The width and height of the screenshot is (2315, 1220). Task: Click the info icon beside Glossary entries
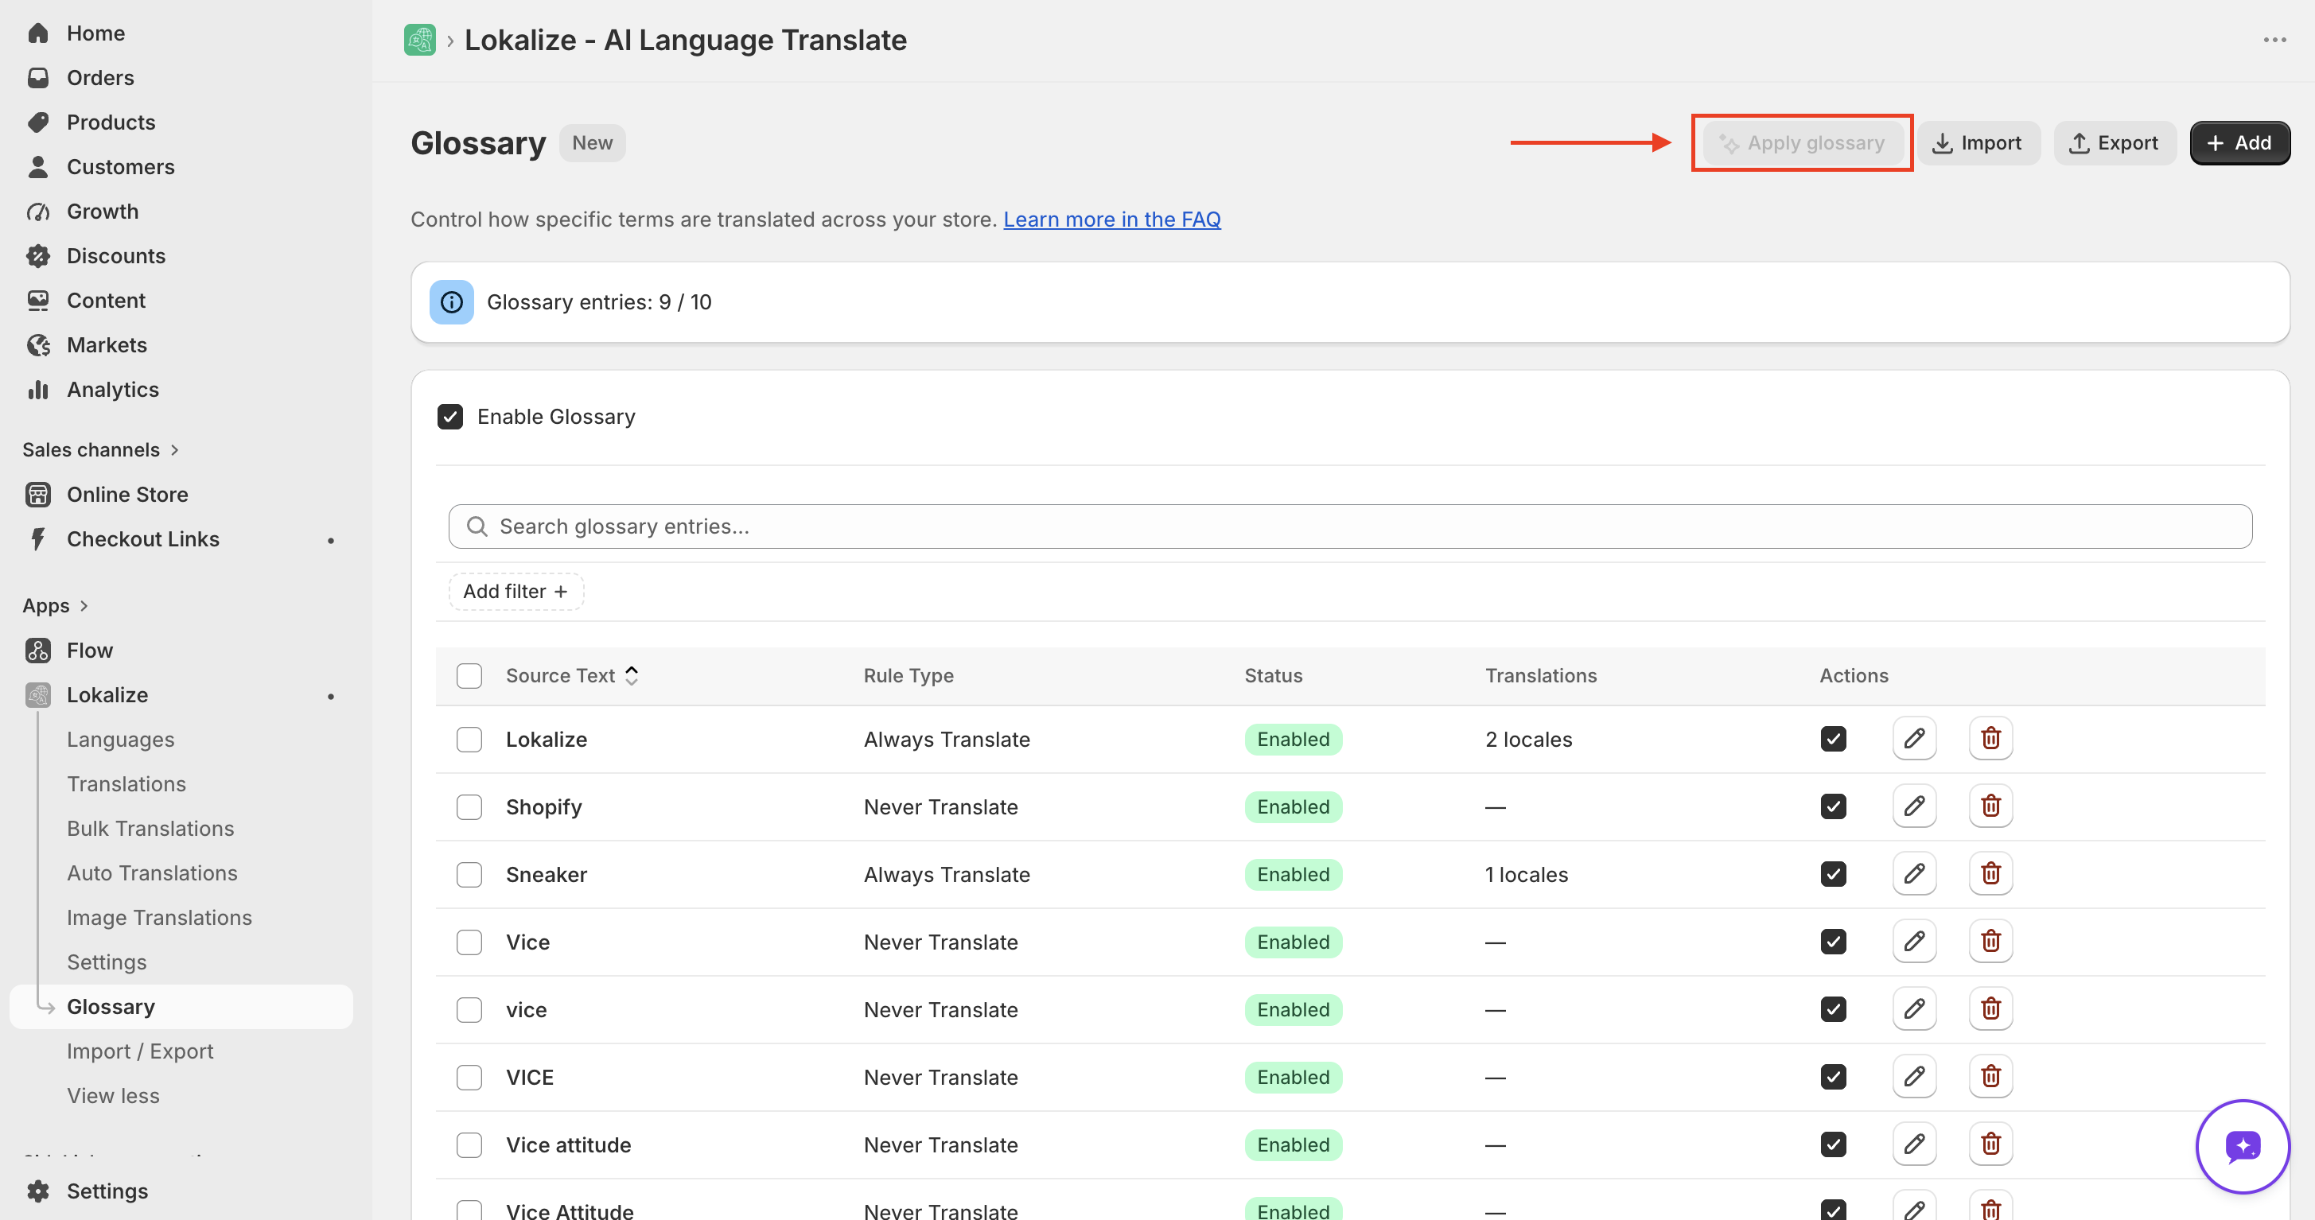tap(451, 302)
